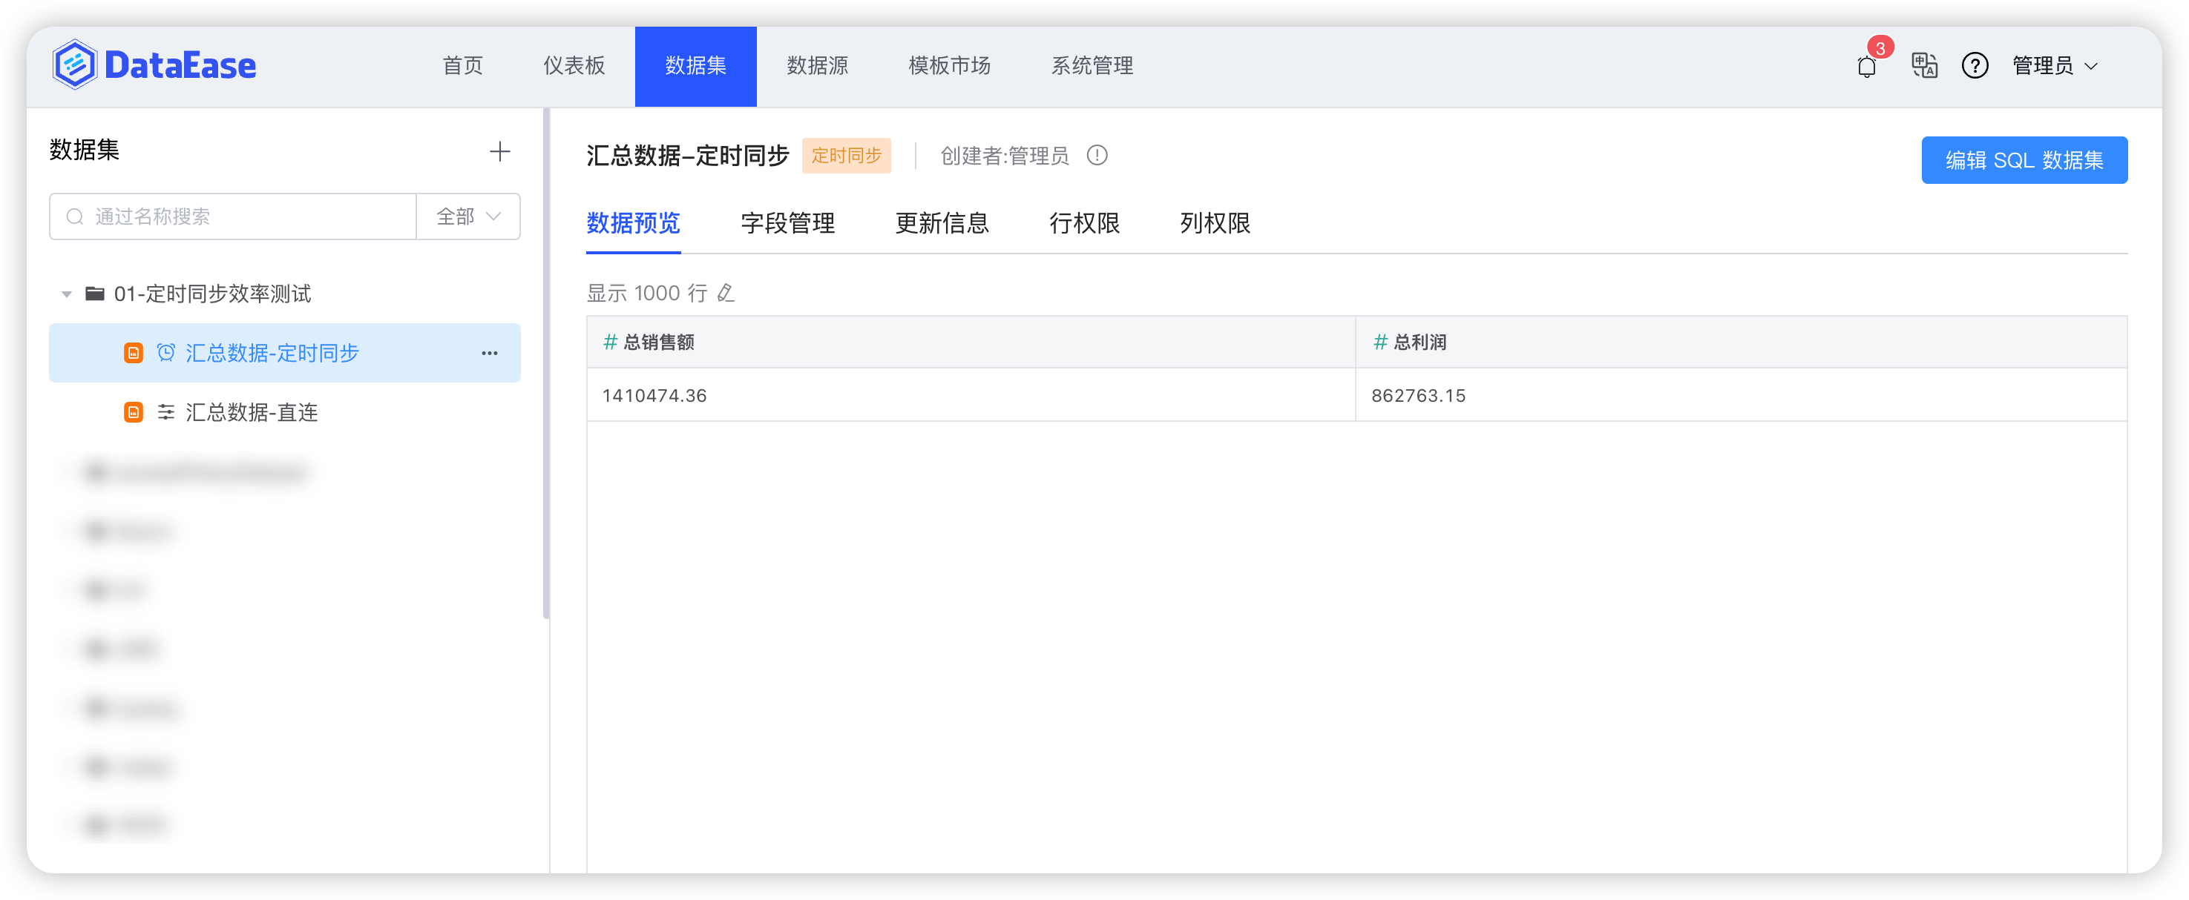
Task: Switch to the 列权限 tab
Action: click(x=1215, y=223)
